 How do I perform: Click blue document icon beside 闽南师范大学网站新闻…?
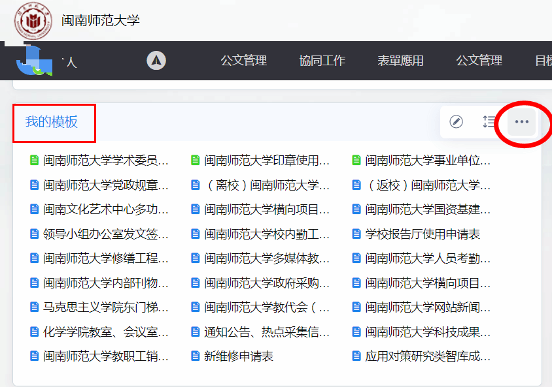pyautogui.click(x=356, y=307)
